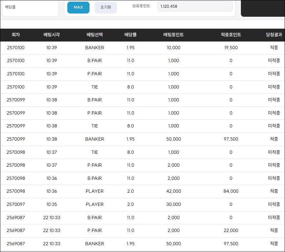Click the 미적중 result in the PLAYER 30,000 row
This screenshot has width=285, height=252.
[x=274, y=204]
